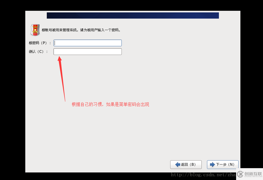This screenshot has width=263, height=180.
Task: Click the 确认 (C) label
Action: pos(38,51)
